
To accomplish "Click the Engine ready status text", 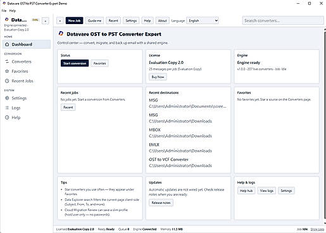I will click(249, 63).
